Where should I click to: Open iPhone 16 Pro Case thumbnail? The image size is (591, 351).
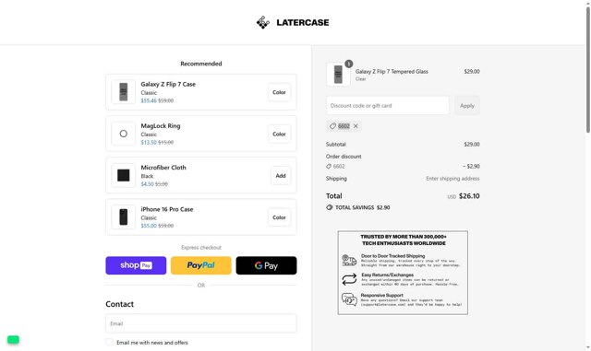(x=123, y=217)
